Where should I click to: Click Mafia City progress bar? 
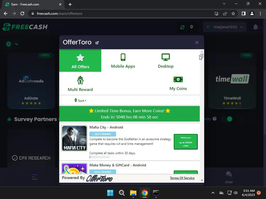(x=99, y=157)
